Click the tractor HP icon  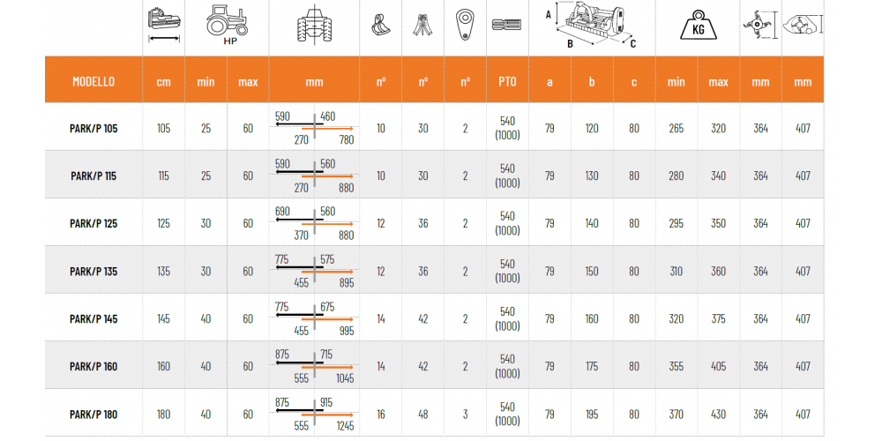[227, 24]
